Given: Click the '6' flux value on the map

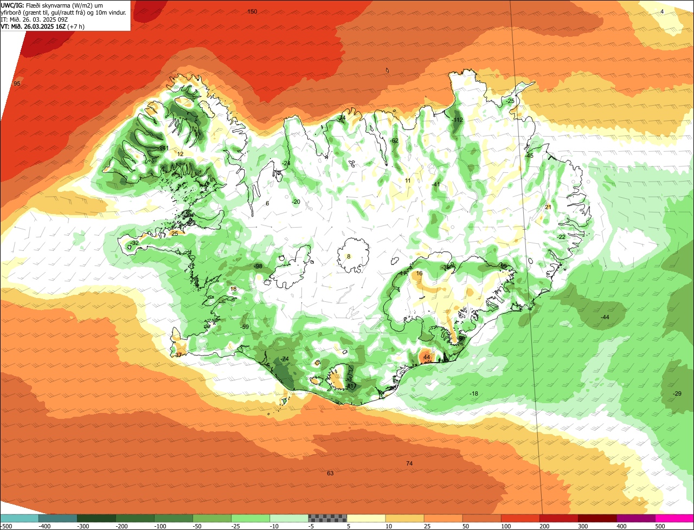Looking at the screenshot, I should coord(267,203).
